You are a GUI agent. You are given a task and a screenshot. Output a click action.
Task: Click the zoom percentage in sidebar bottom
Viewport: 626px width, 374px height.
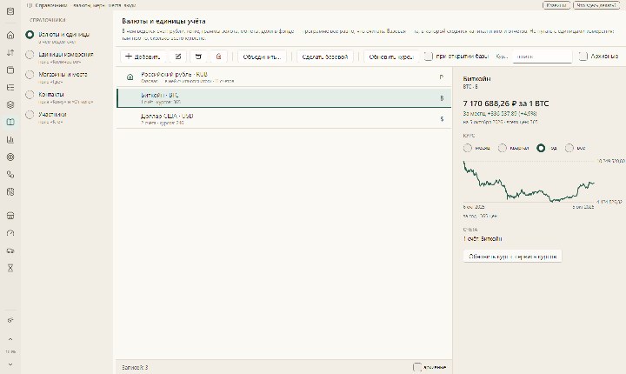click(x=10, y=351)
